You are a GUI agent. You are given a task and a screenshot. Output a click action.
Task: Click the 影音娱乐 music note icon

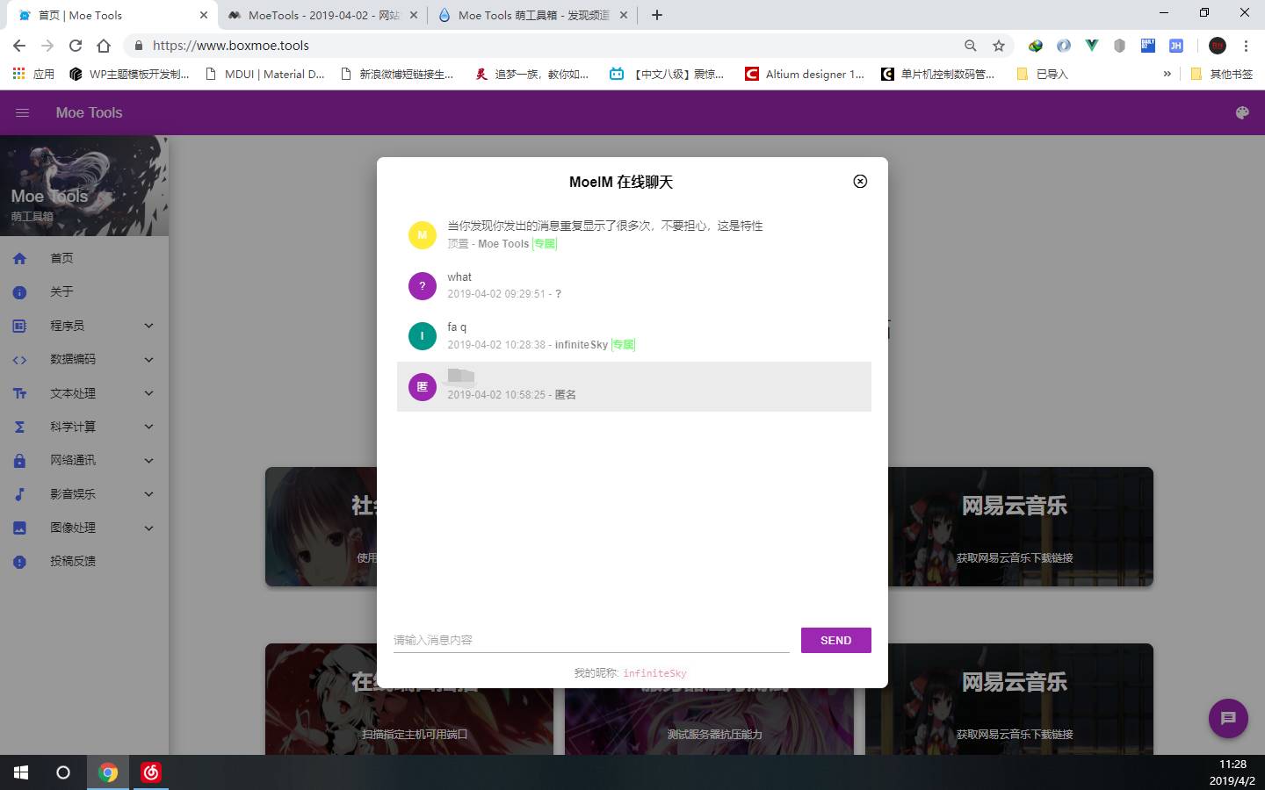point(19,494)
